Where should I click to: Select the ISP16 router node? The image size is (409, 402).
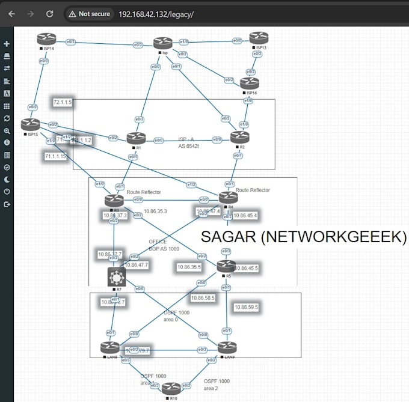250,84
